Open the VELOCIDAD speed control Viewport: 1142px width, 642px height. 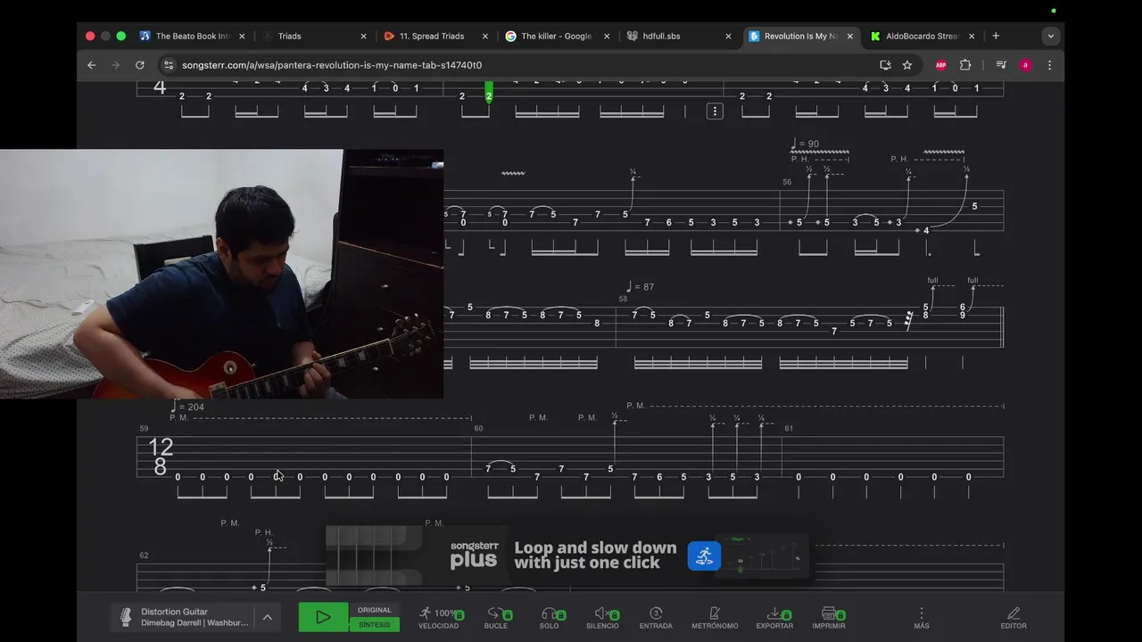click(439, 618)
